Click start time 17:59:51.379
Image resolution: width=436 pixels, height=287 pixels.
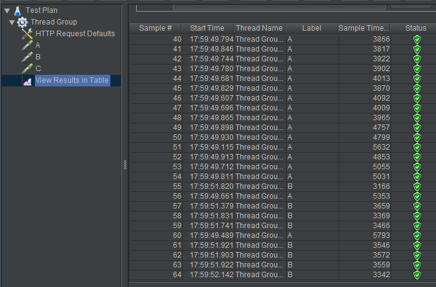pos(212,206)
